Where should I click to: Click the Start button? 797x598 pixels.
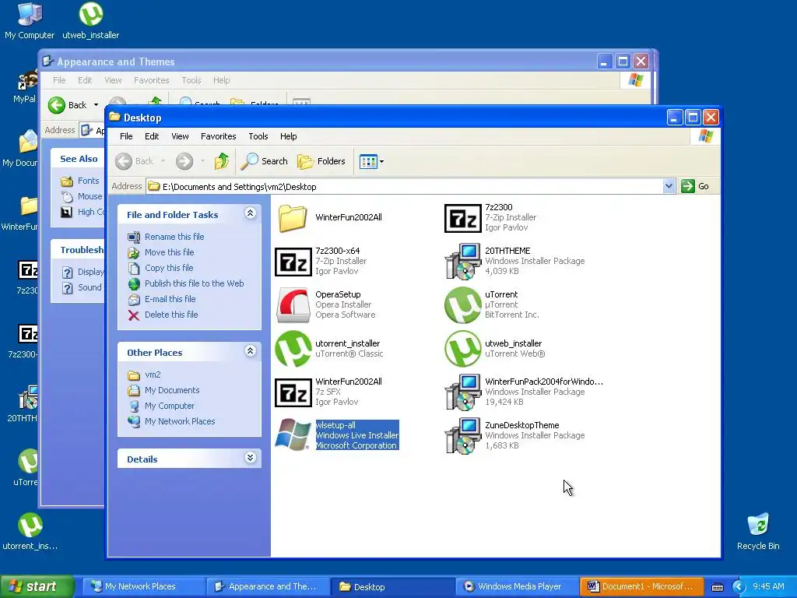pyautogui.click(x=37, y=586)
